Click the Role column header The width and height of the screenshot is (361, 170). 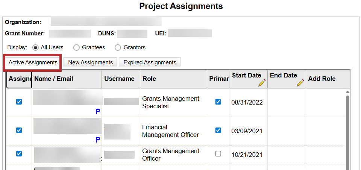coord(149,79)
